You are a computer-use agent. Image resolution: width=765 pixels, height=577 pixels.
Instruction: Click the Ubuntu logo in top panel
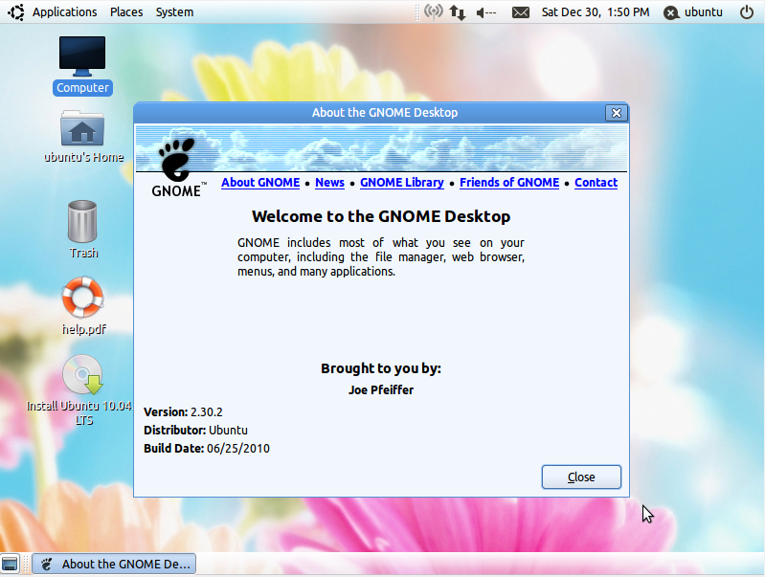coord(16,12)
